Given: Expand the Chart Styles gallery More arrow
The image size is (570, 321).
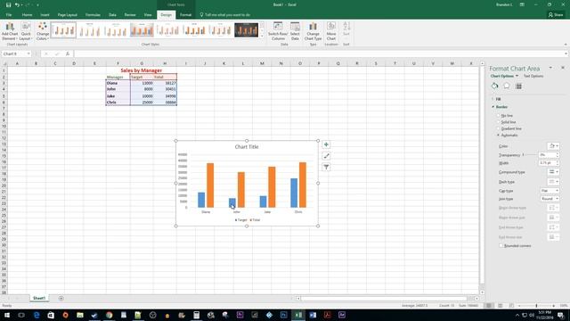Looking at the screenshot, I should (x=262, y=36).
